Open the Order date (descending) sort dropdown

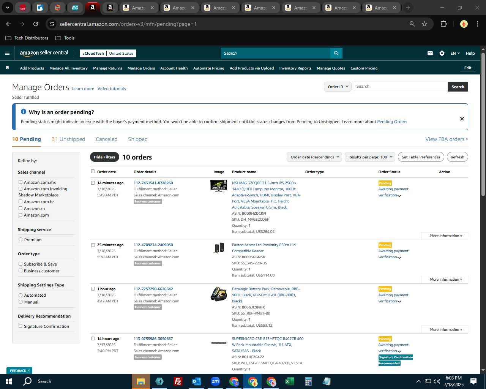pyautogui.click(x=314, y=157)
